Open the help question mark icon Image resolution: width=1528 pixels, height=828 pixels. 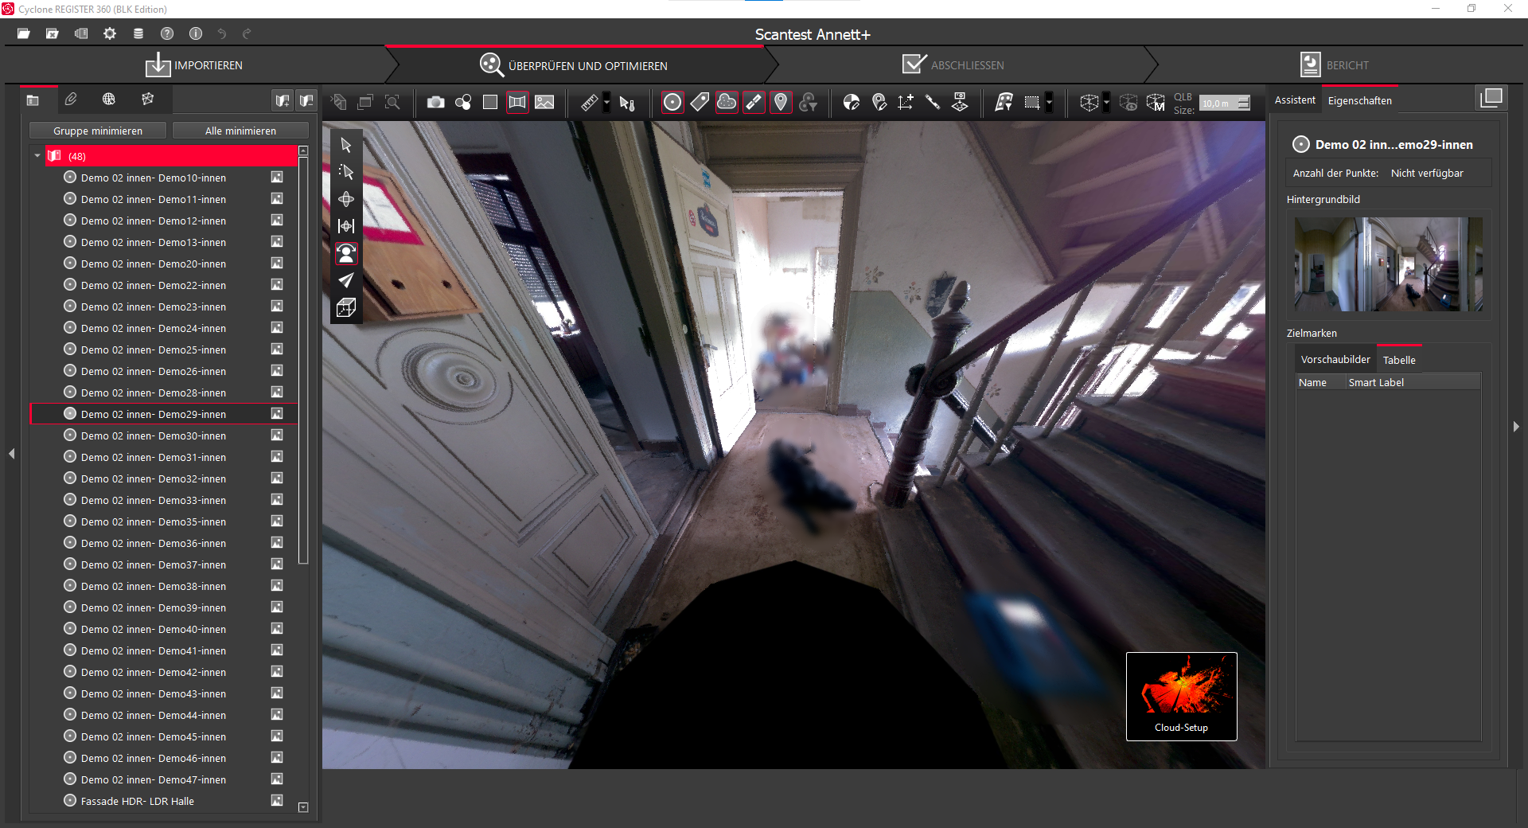tap(167, 33)
